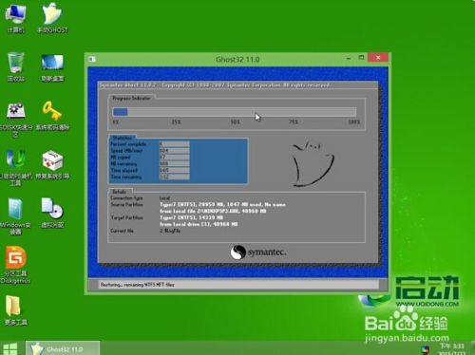Click the 75% marker under the progress bar
Screen dimensions: 475x355
tap(294, 121)
